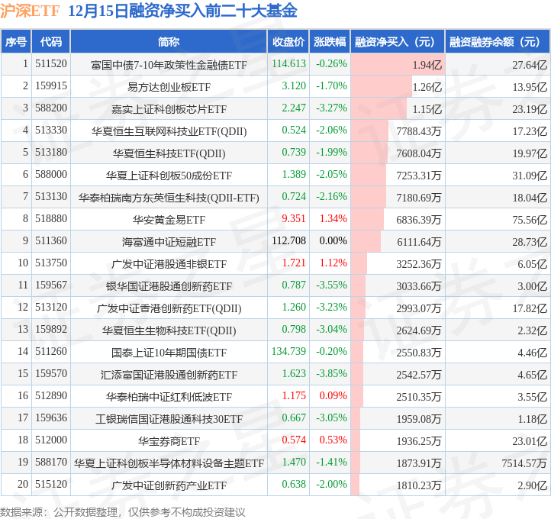
Task: Click change value -1.70%
Action: coord(331,85)
